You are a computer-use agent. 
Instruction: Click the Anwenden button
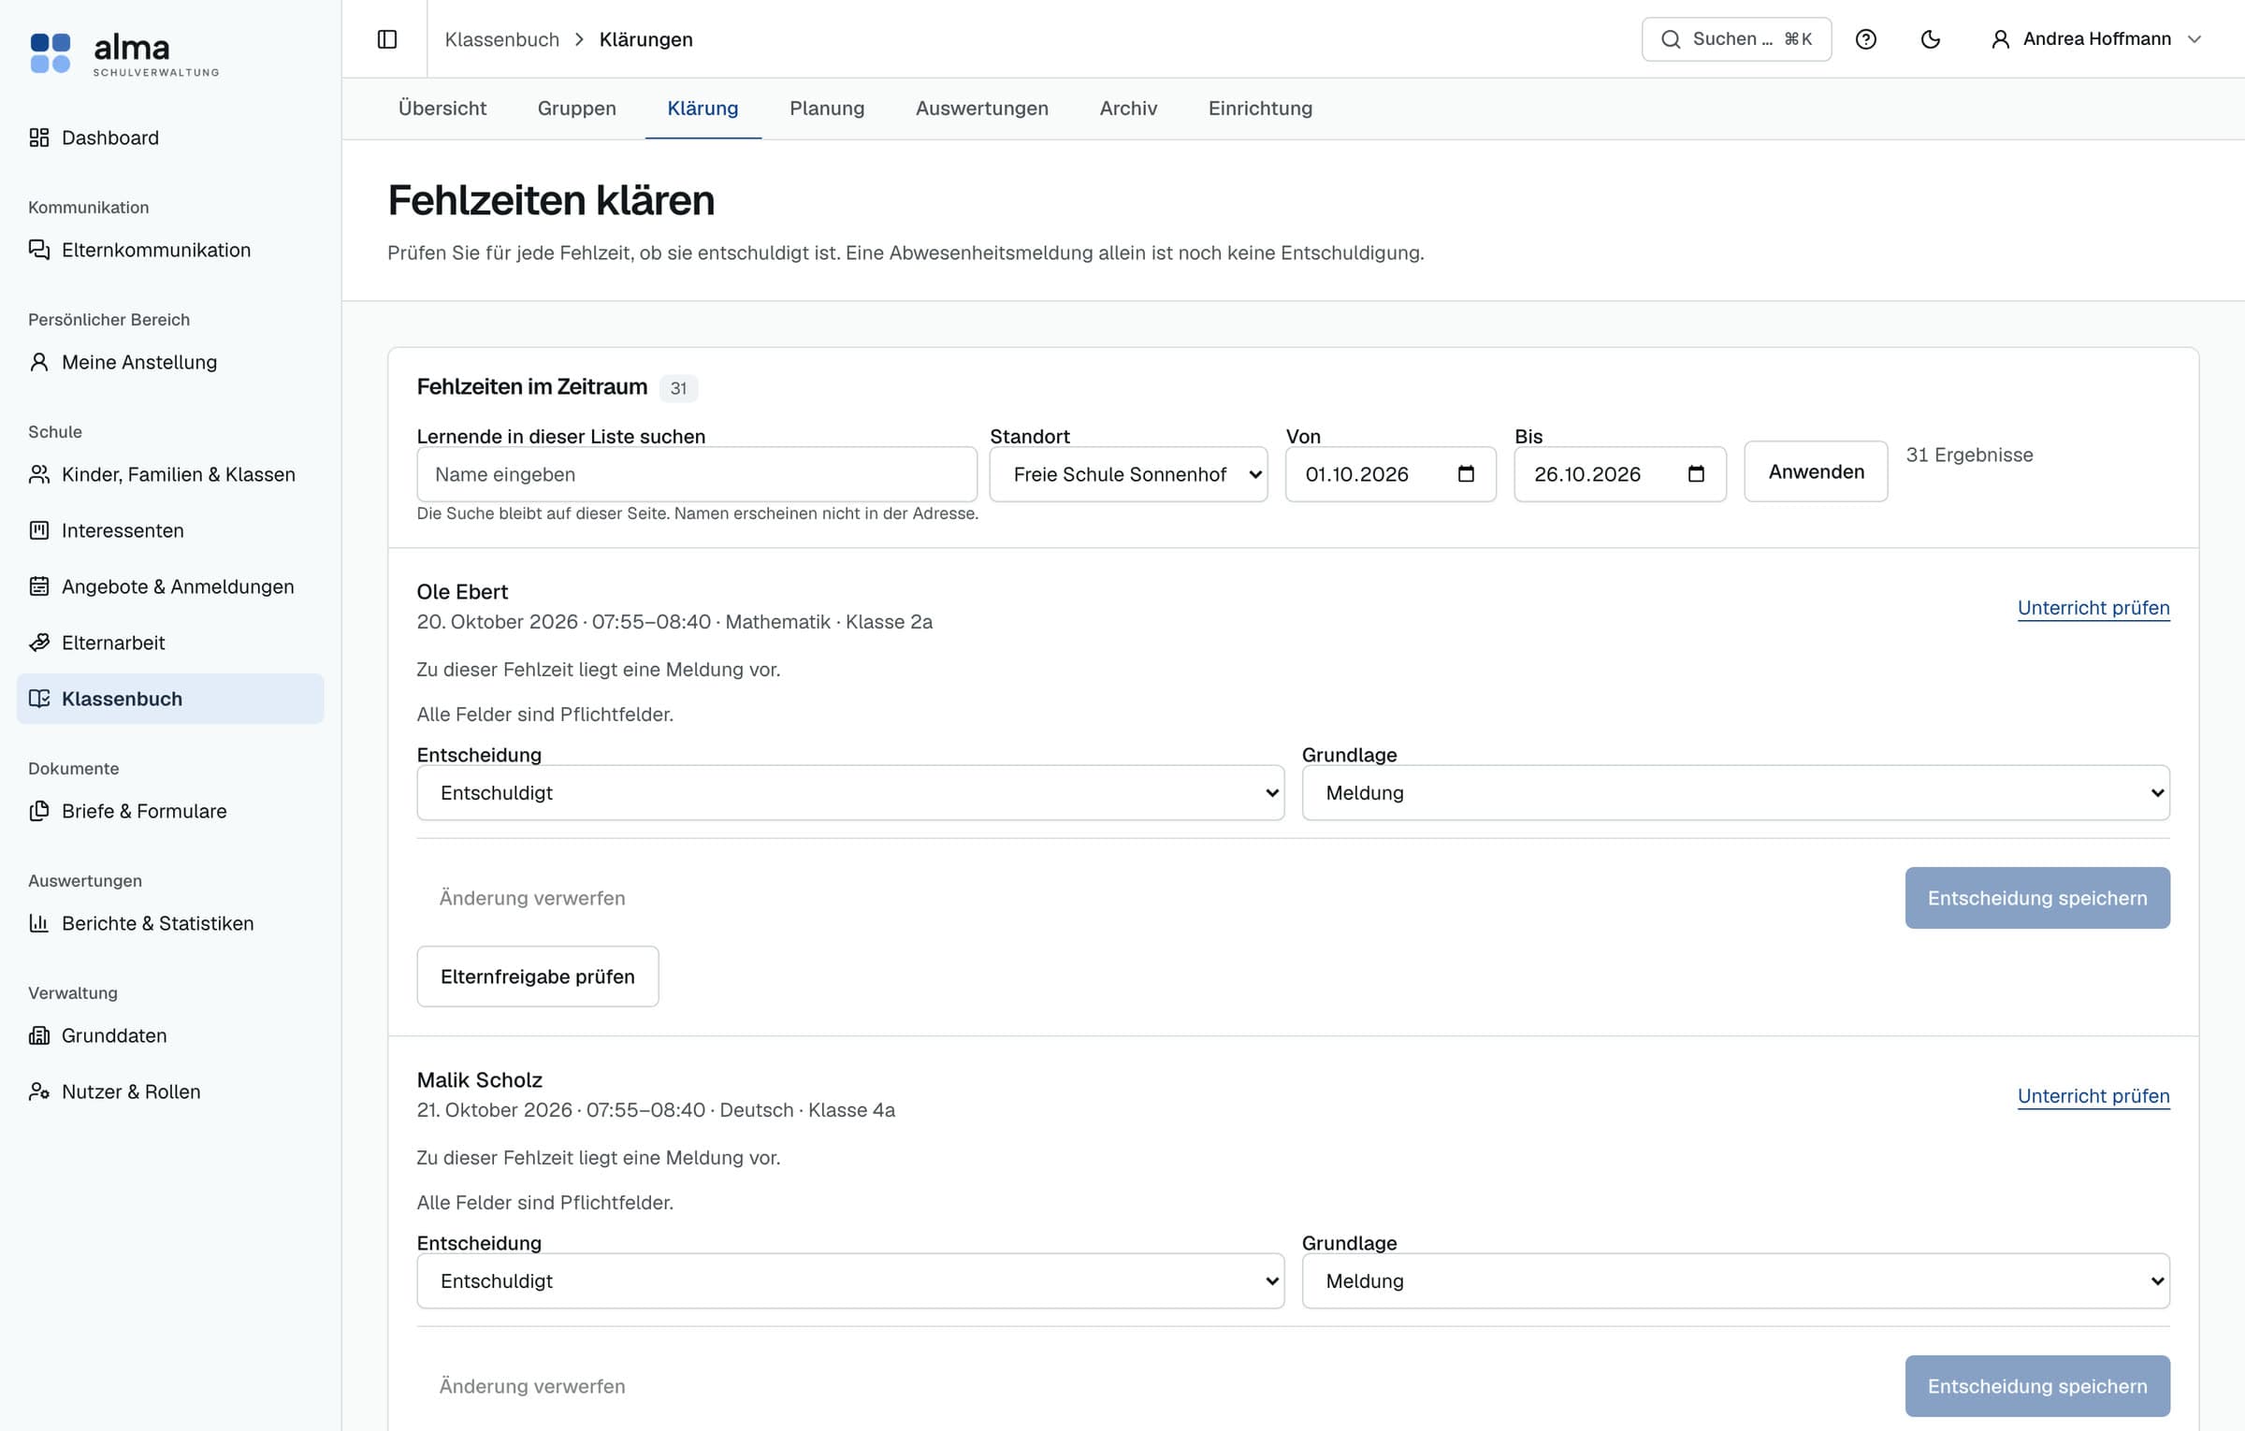1816,471
